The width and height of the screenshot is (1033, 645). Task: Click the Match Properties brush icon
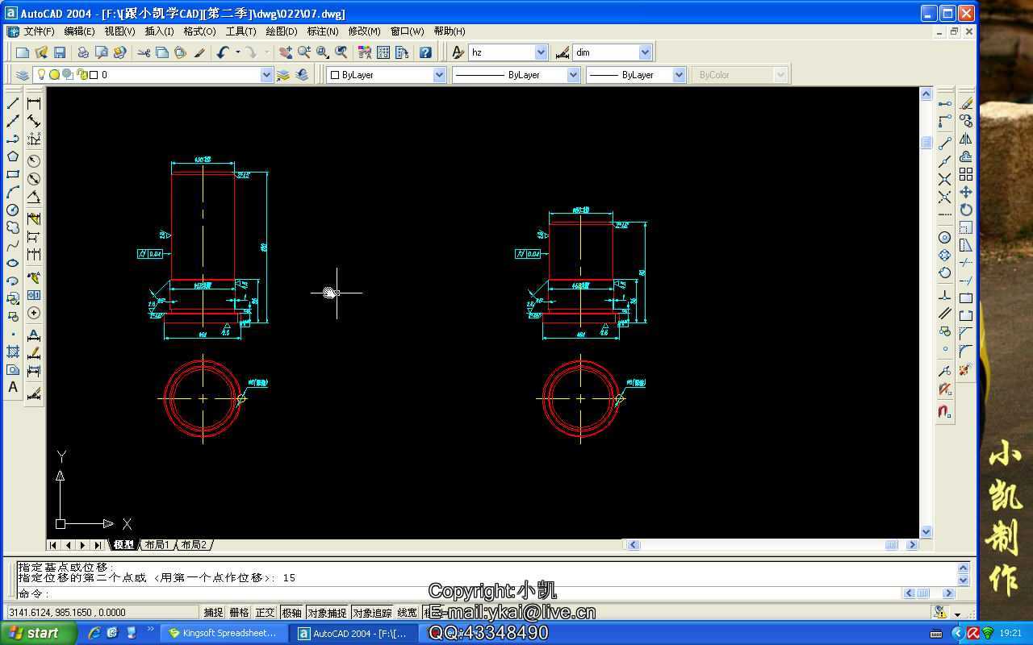(x=200, y=52)
